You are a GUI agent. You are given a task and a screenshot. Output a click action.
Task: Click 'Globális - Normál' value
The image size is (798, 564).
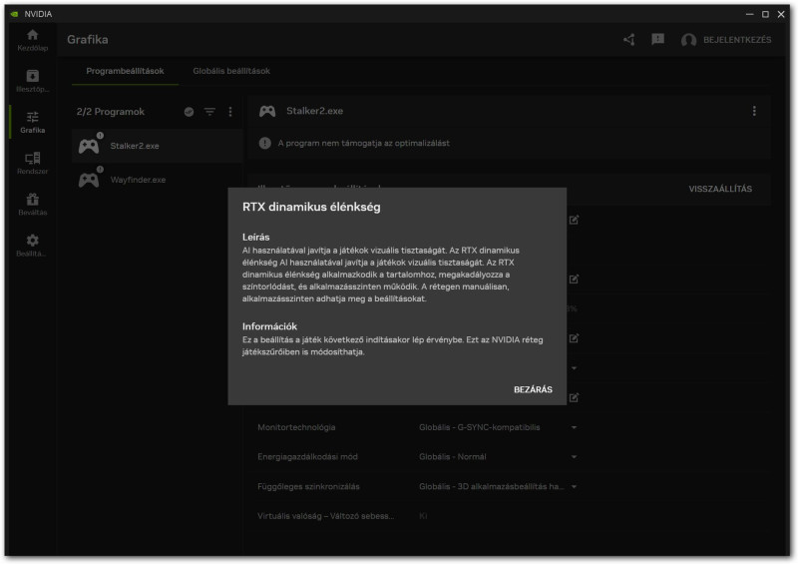(x=453, y=457)
